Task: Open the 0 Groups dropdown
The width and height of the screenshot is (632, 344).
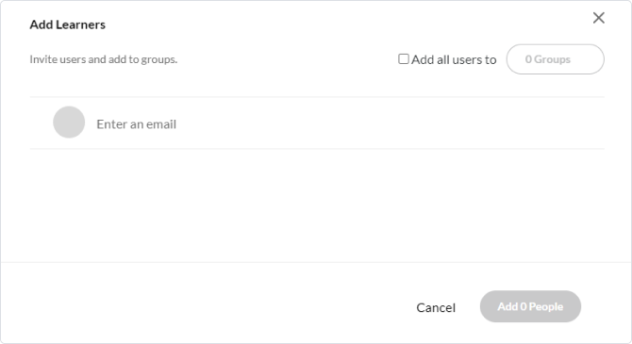Action: (x=555, y=59)
